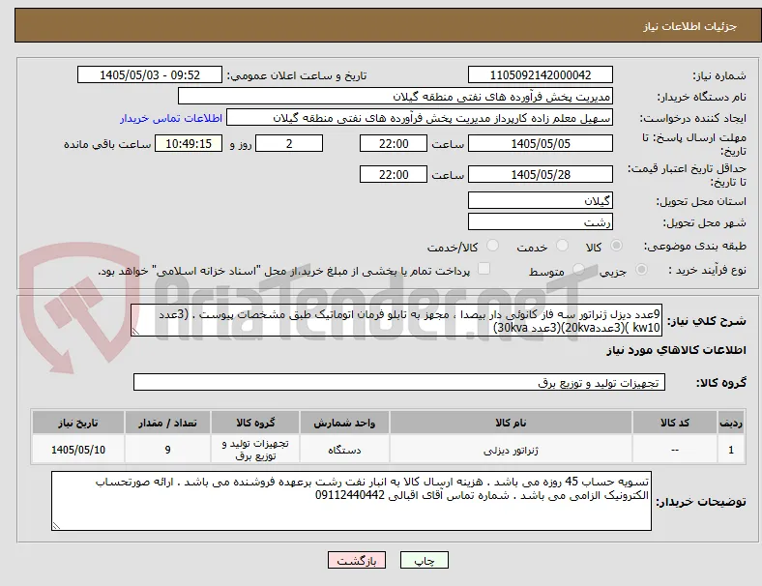
Task: Select the خدمت radio button
Action: pyautogui.click(x=562, y=246)
